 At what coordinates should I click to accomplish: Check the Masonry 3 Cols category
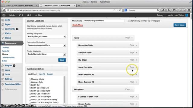(x=30, y=79)
